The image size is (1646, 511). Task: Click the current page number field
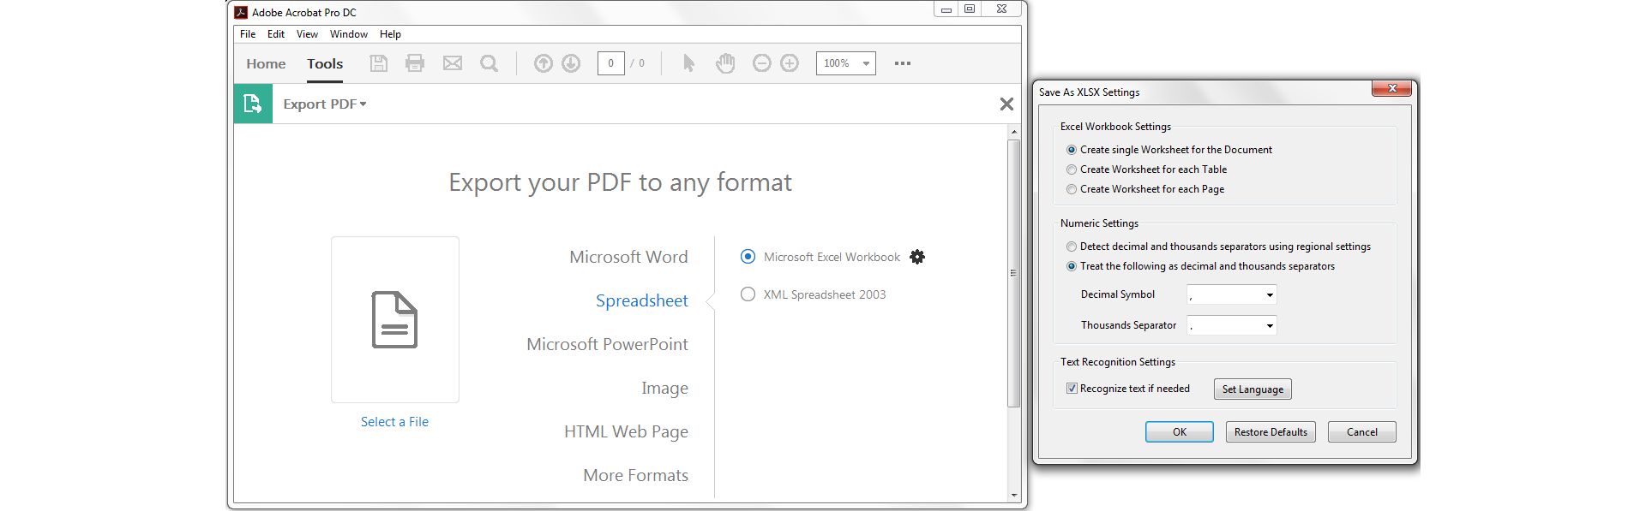[610, 63]
